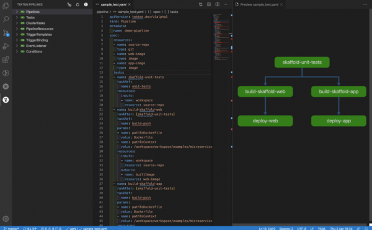Open the Explorer view in activity bar
Image resolution: width=372 pixels, height=230 pixels.
pyautogui.click(x=6, y=6)
